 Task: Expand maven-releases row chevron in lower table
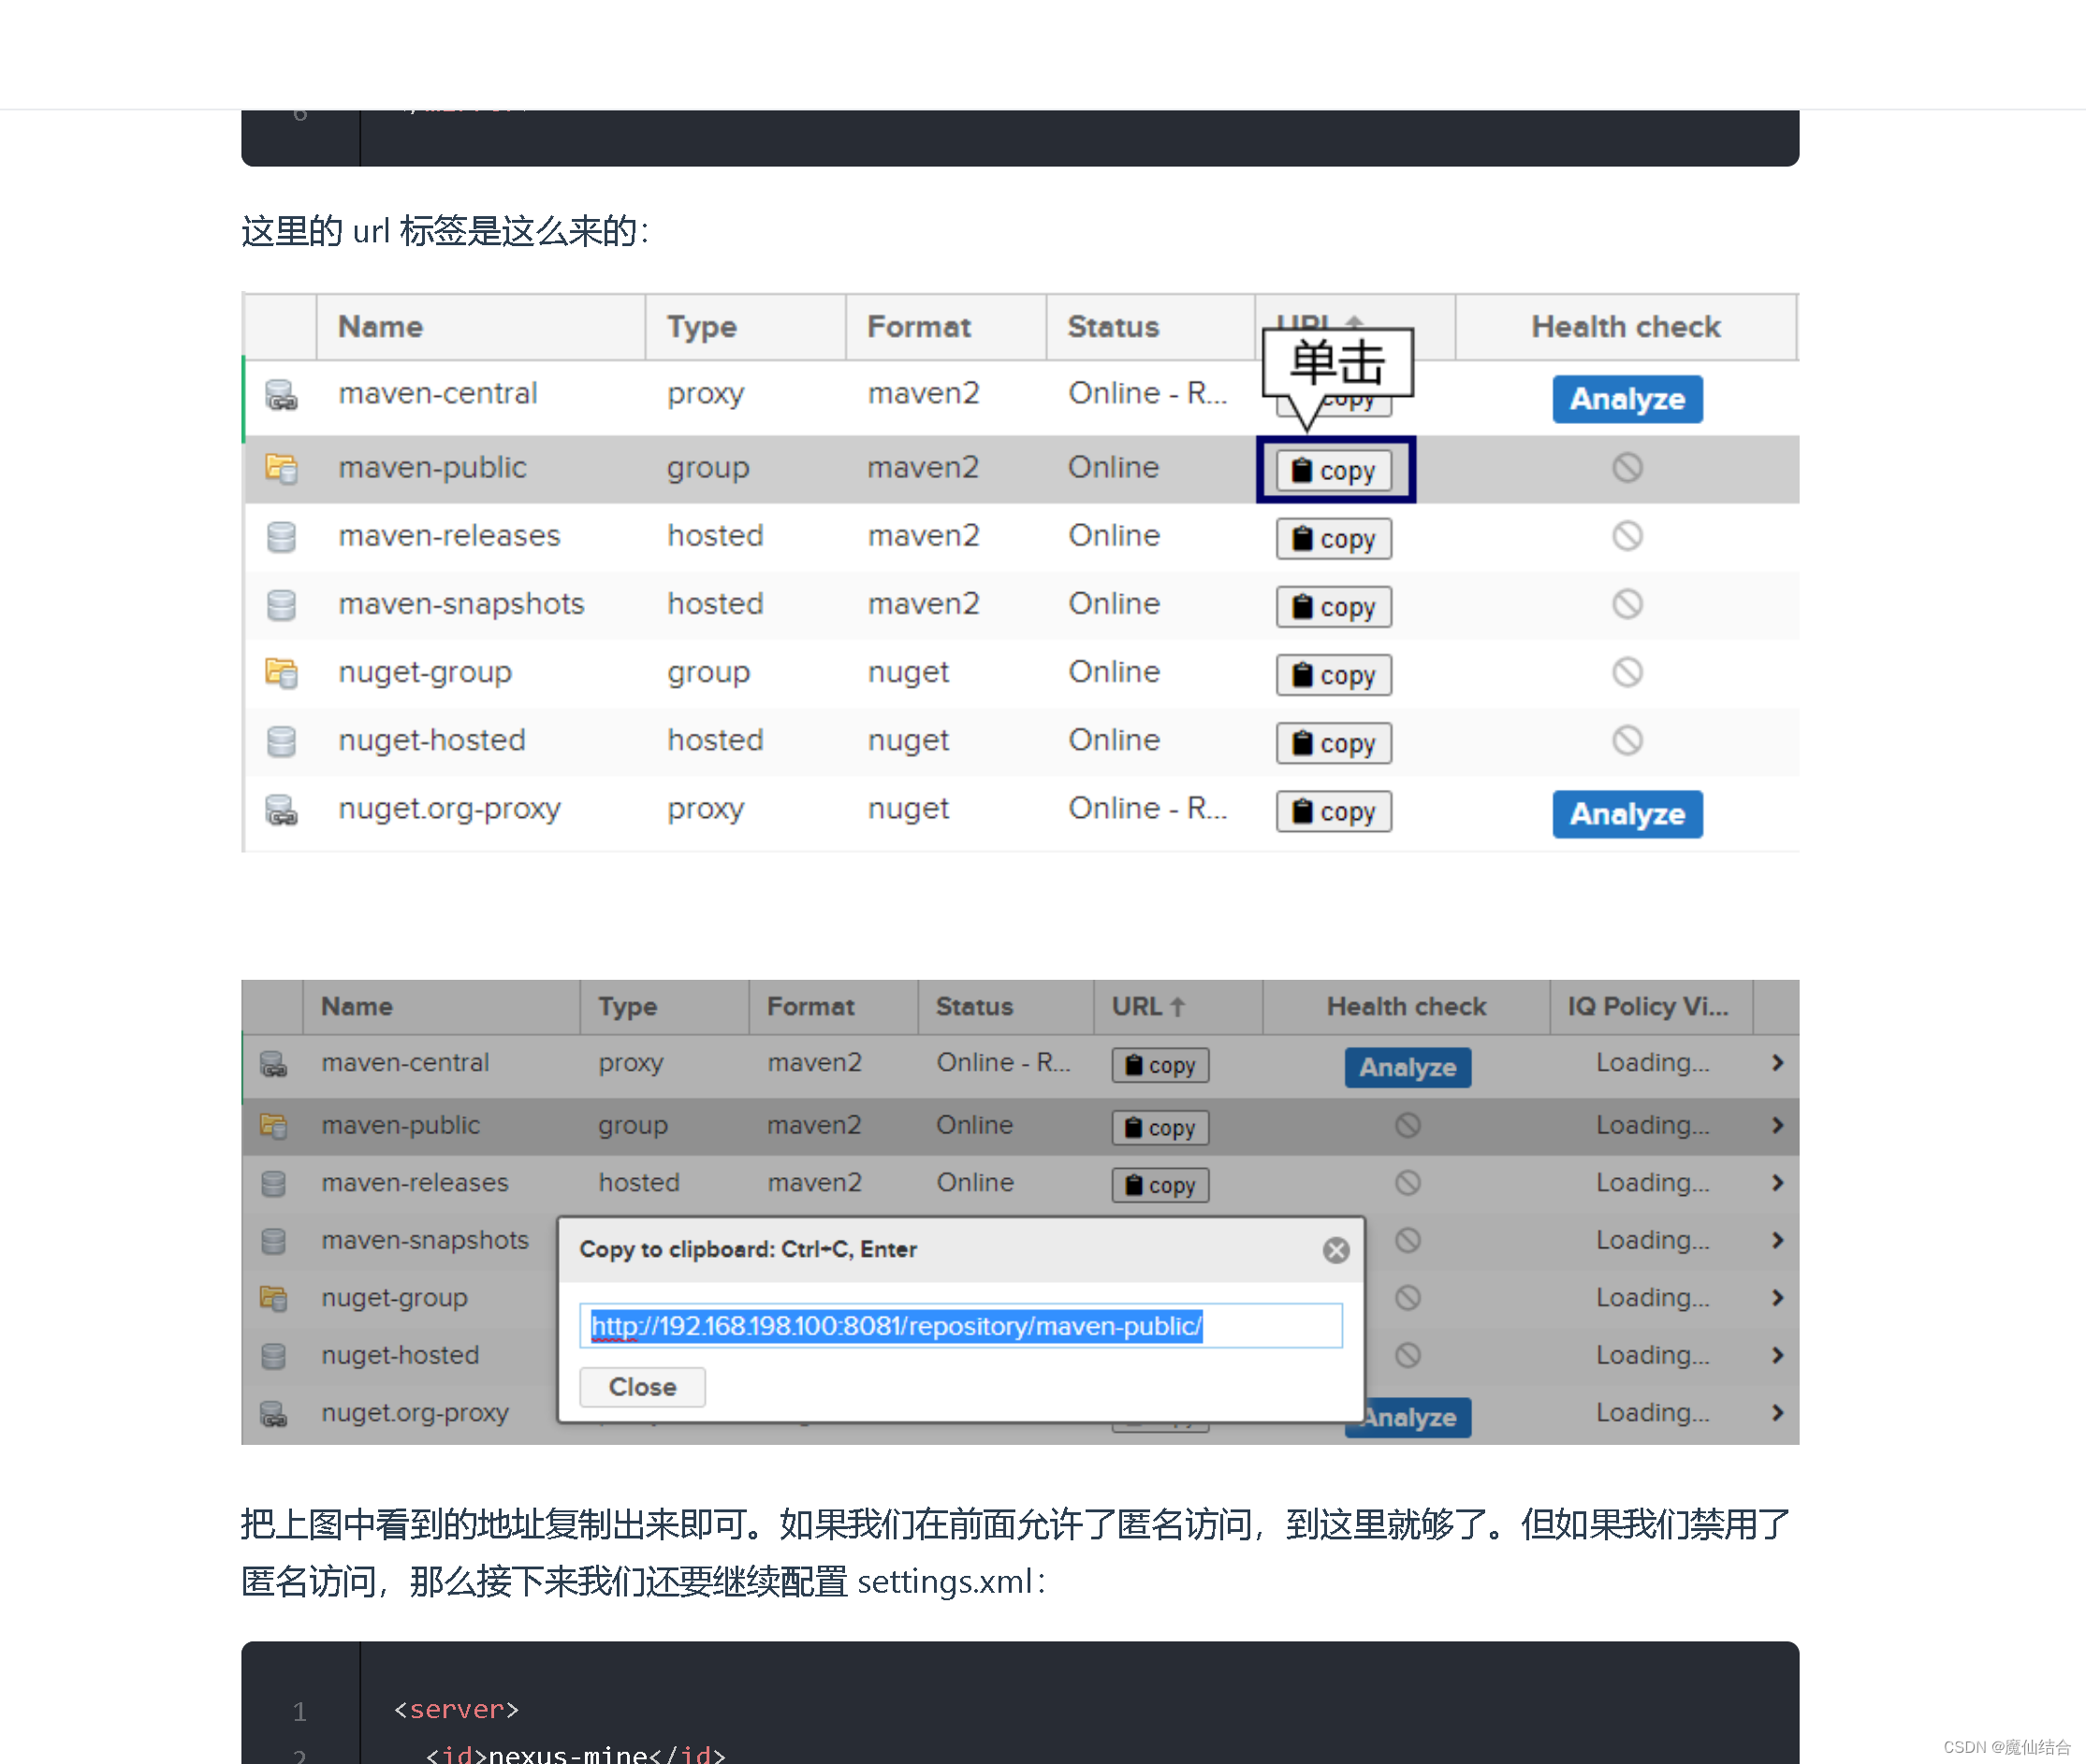click(x=1777, y=1183)
